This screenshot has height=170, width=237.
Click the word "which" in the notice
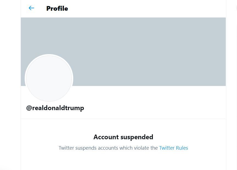click(x=126, y=148)
